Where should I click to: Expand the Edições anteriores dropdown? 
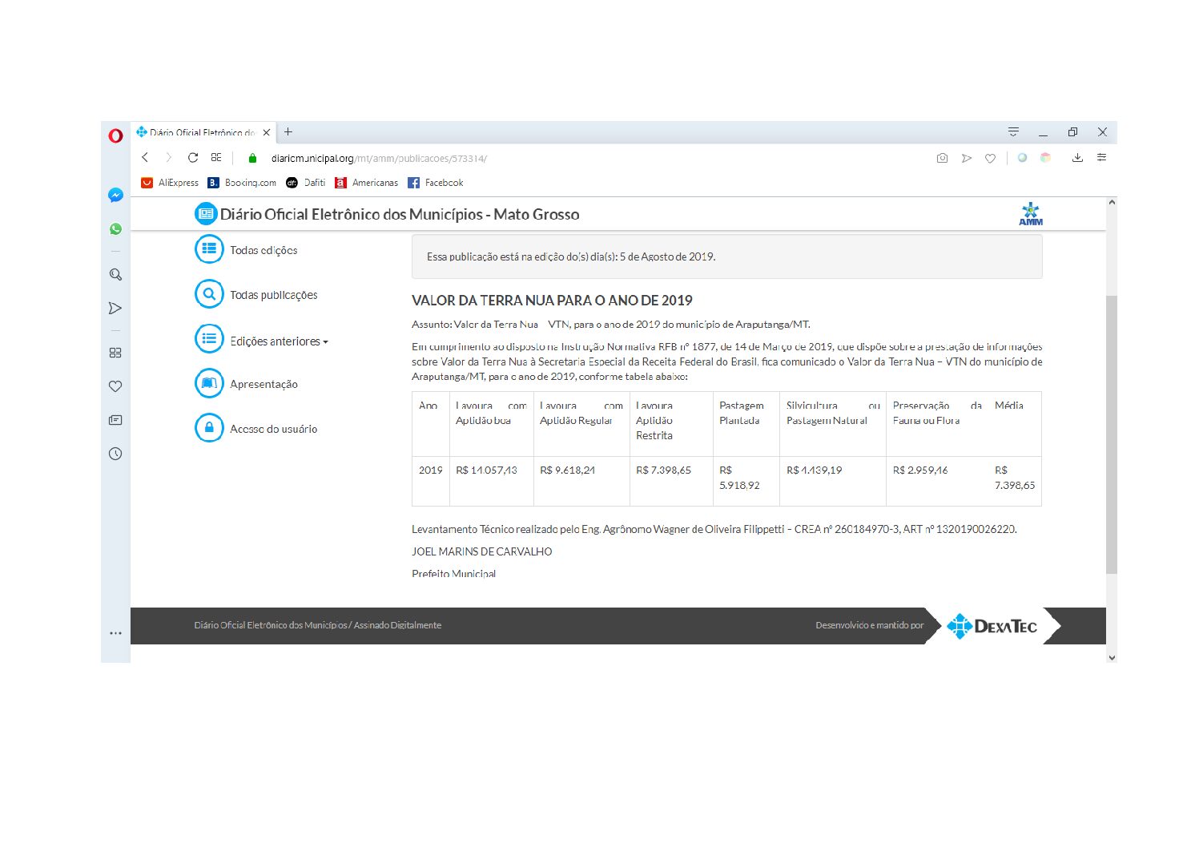[278, 341]
